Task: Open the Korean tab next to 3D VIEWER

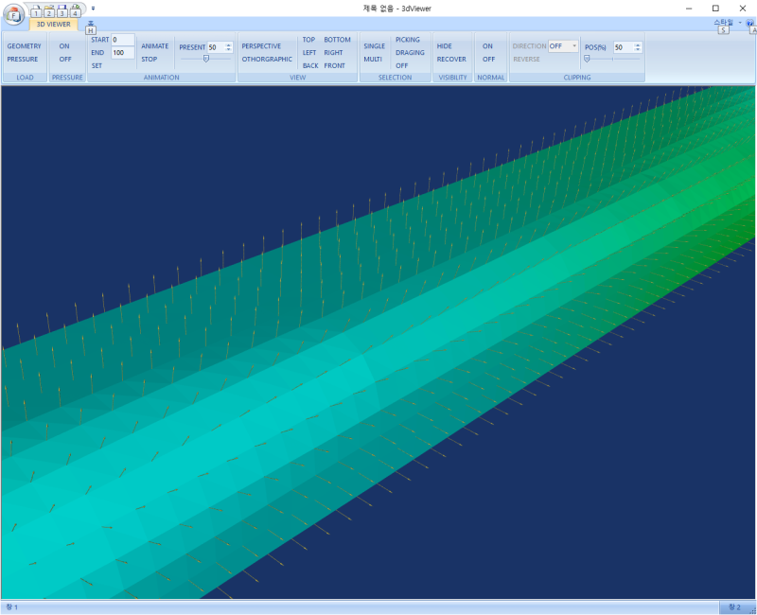Action: point(91,25)
